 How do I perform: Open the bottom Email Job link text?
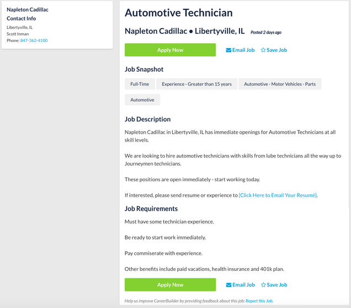tap(243, 285)
